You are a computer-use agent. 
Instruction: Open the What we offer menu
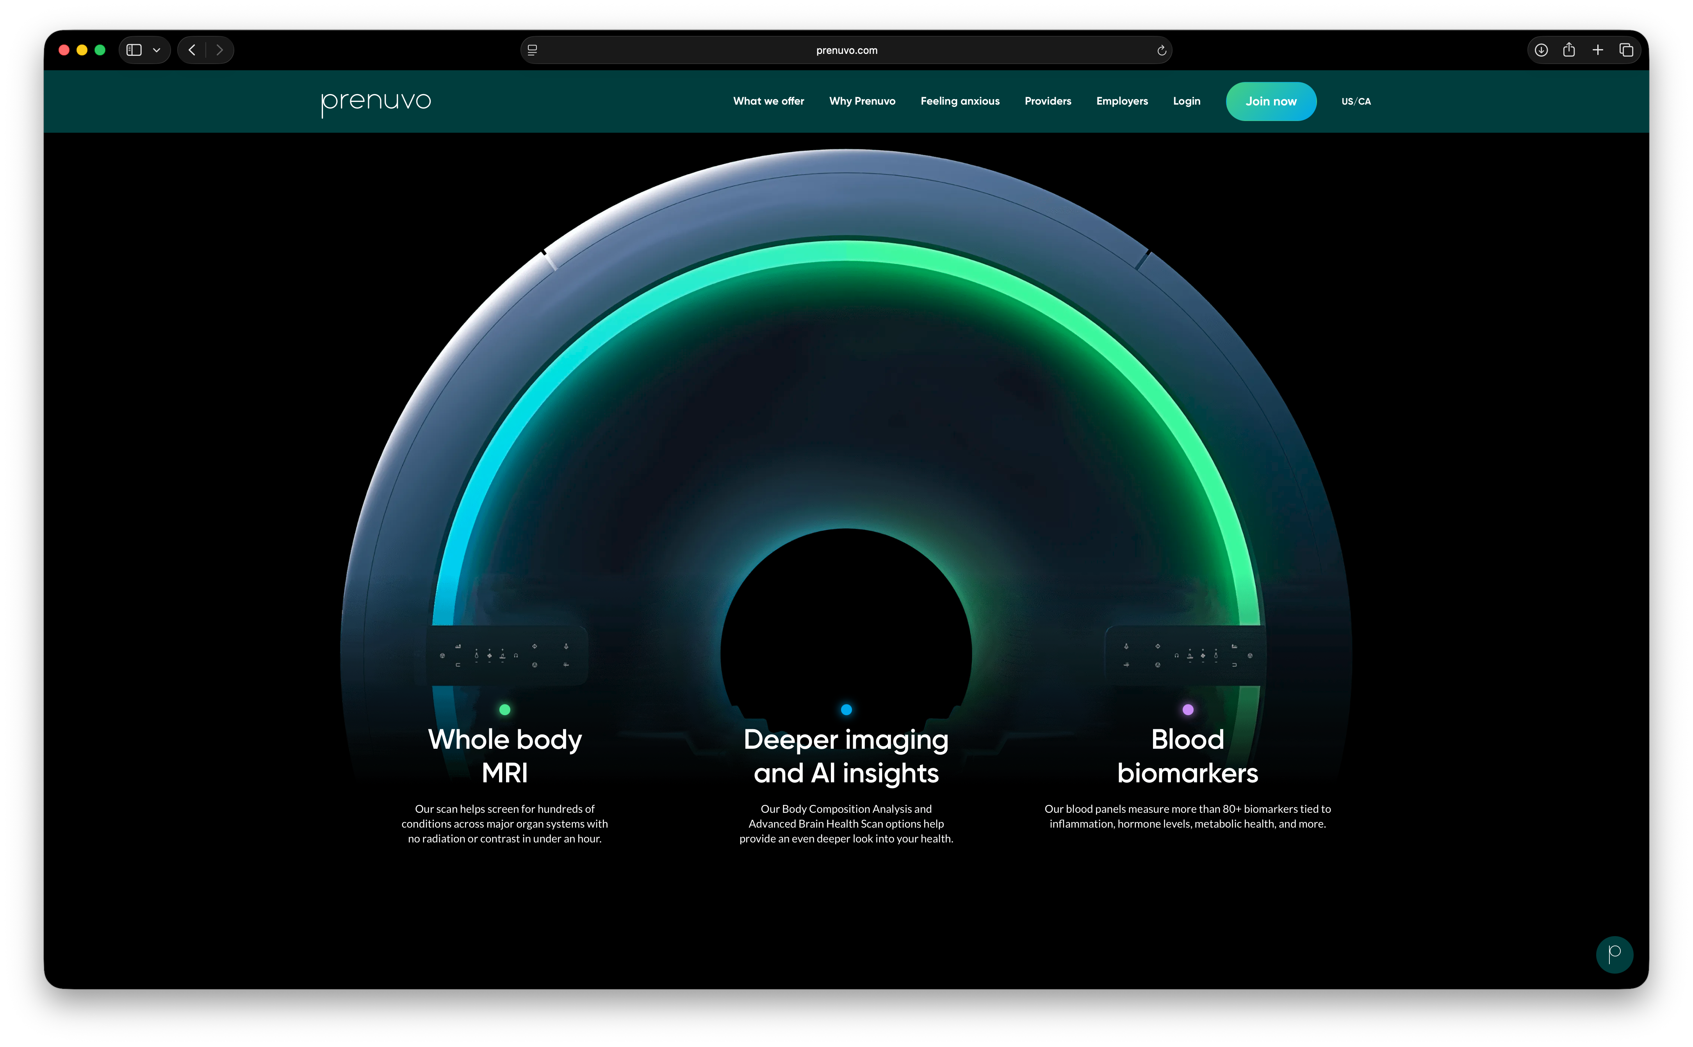coord(768,101)
